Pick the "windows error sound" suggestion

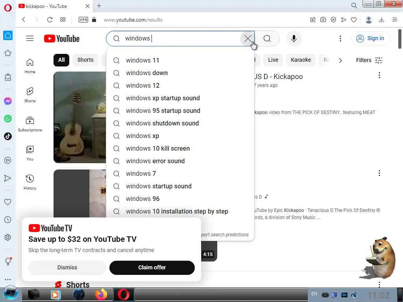180,161
